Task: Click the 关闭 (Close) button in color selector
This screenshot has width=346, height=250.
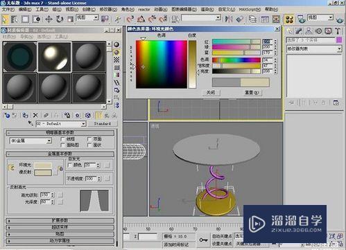Action: pyautogui.click(x=211, y=93)
